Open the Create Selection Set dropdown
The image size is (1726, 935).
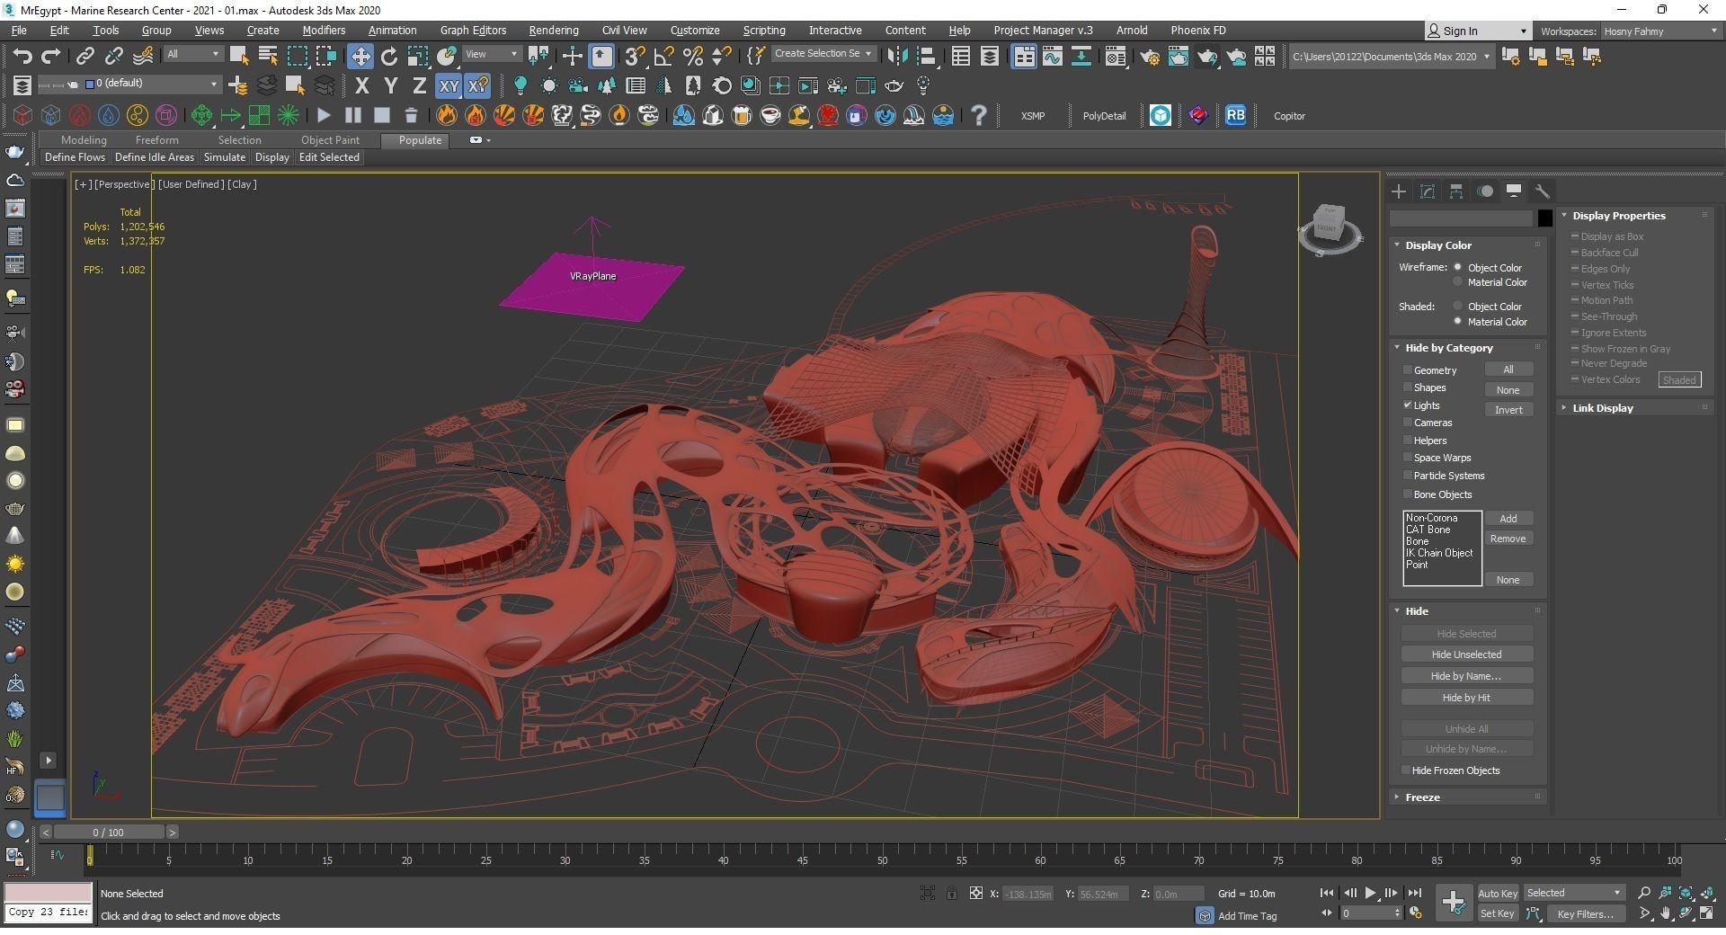click(x=823, y=54)
